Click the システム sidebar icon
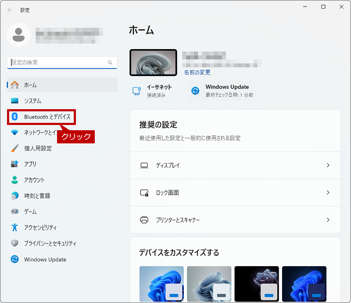351x303 pixels. [x=15, y=101]
